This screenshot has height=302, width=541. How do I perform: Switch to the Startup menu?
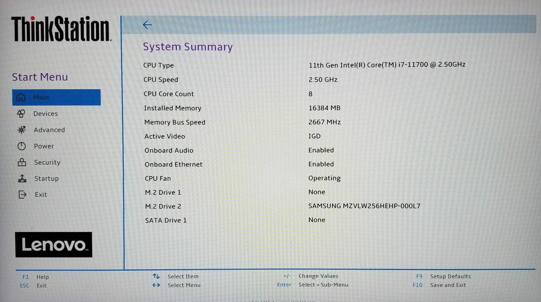(x=47, y=179)
